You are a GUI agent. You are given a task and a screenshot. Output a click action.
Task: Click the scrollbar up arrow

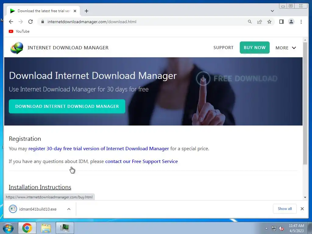coord(305,40)
